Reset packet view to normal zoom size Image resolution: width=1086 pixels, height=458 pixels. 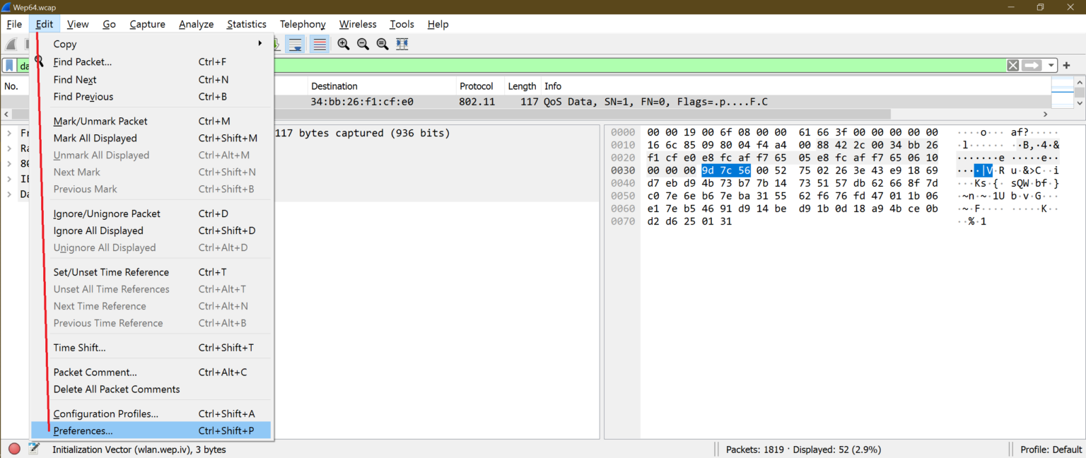(383, 44)
